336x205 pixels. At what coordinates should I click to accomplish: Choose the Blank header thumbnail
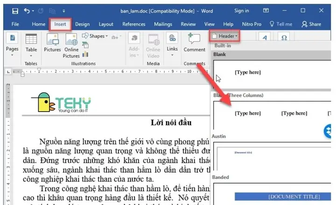click(x=272, y=74)
